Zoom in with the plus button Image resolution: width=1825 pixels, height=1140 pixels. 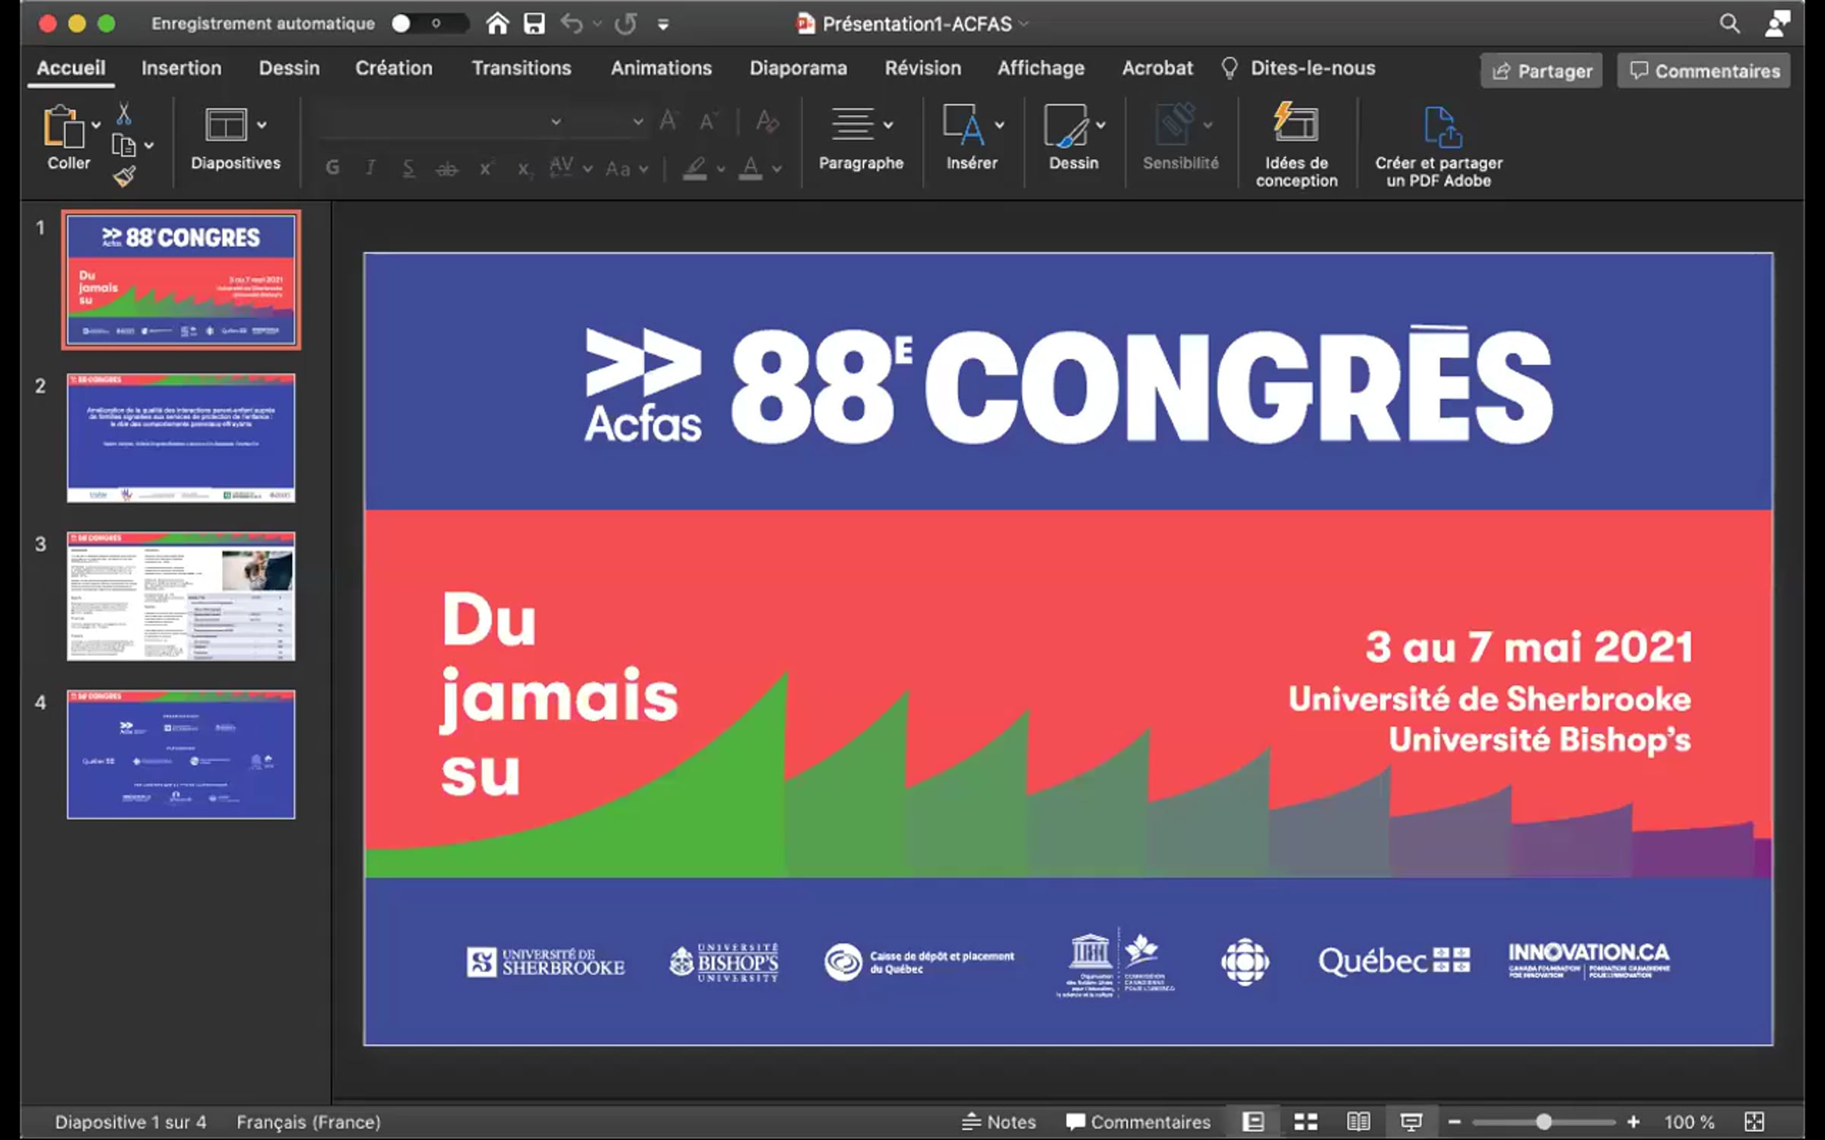pos(1633,1122)
